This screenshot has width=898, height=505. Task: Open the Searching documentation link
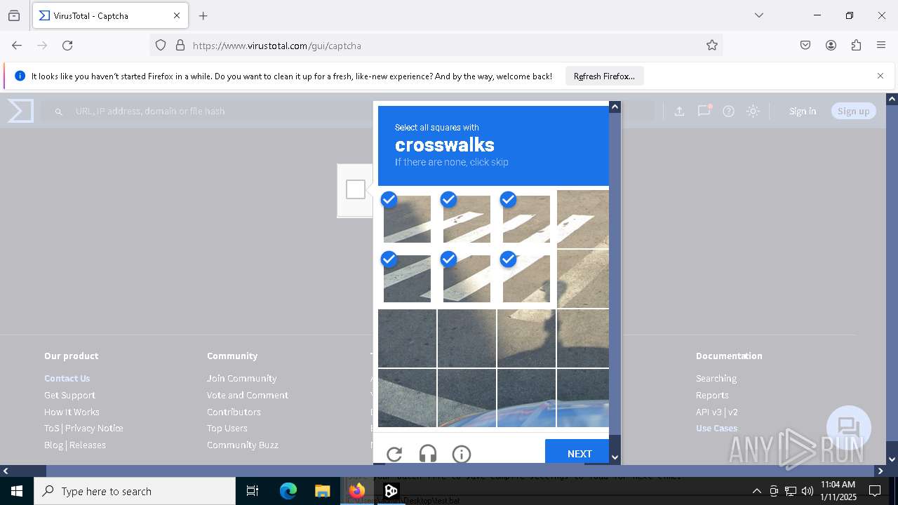(x=716, y=378)
